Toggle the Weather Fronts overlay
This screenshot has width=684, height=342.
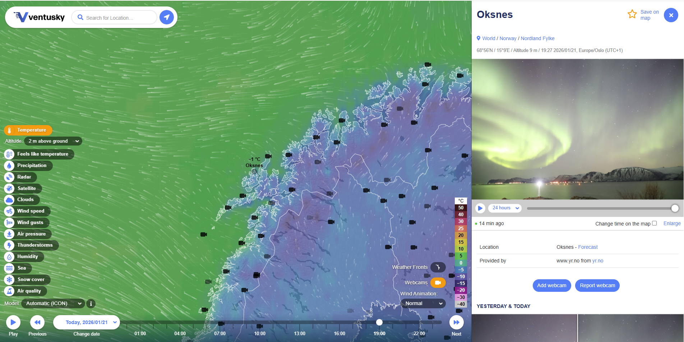tap(438, 267)
